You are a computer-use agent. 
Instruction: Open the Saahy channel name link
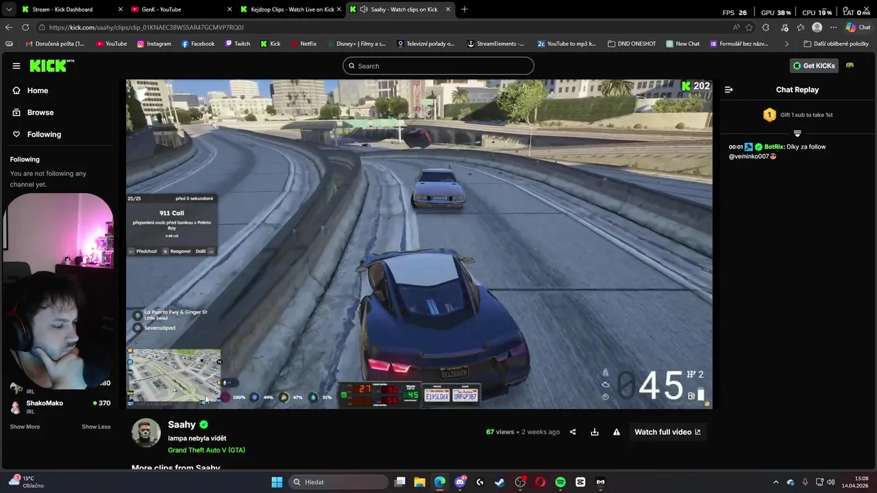pos(182,425)
